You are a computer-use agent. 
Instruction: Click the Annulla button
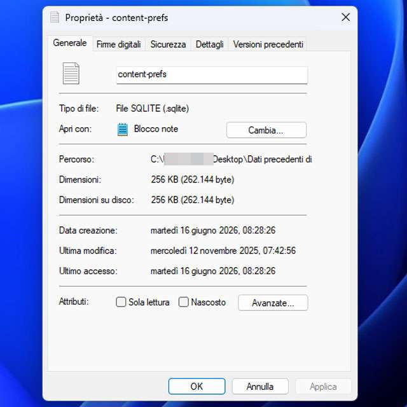pos(260,386)
